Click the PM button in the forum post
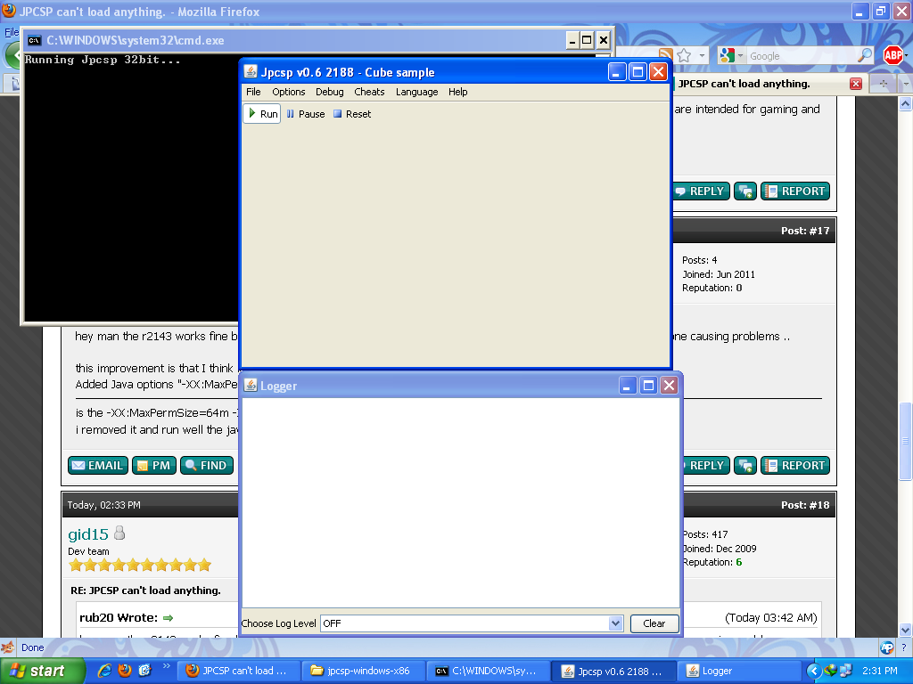 153,465
